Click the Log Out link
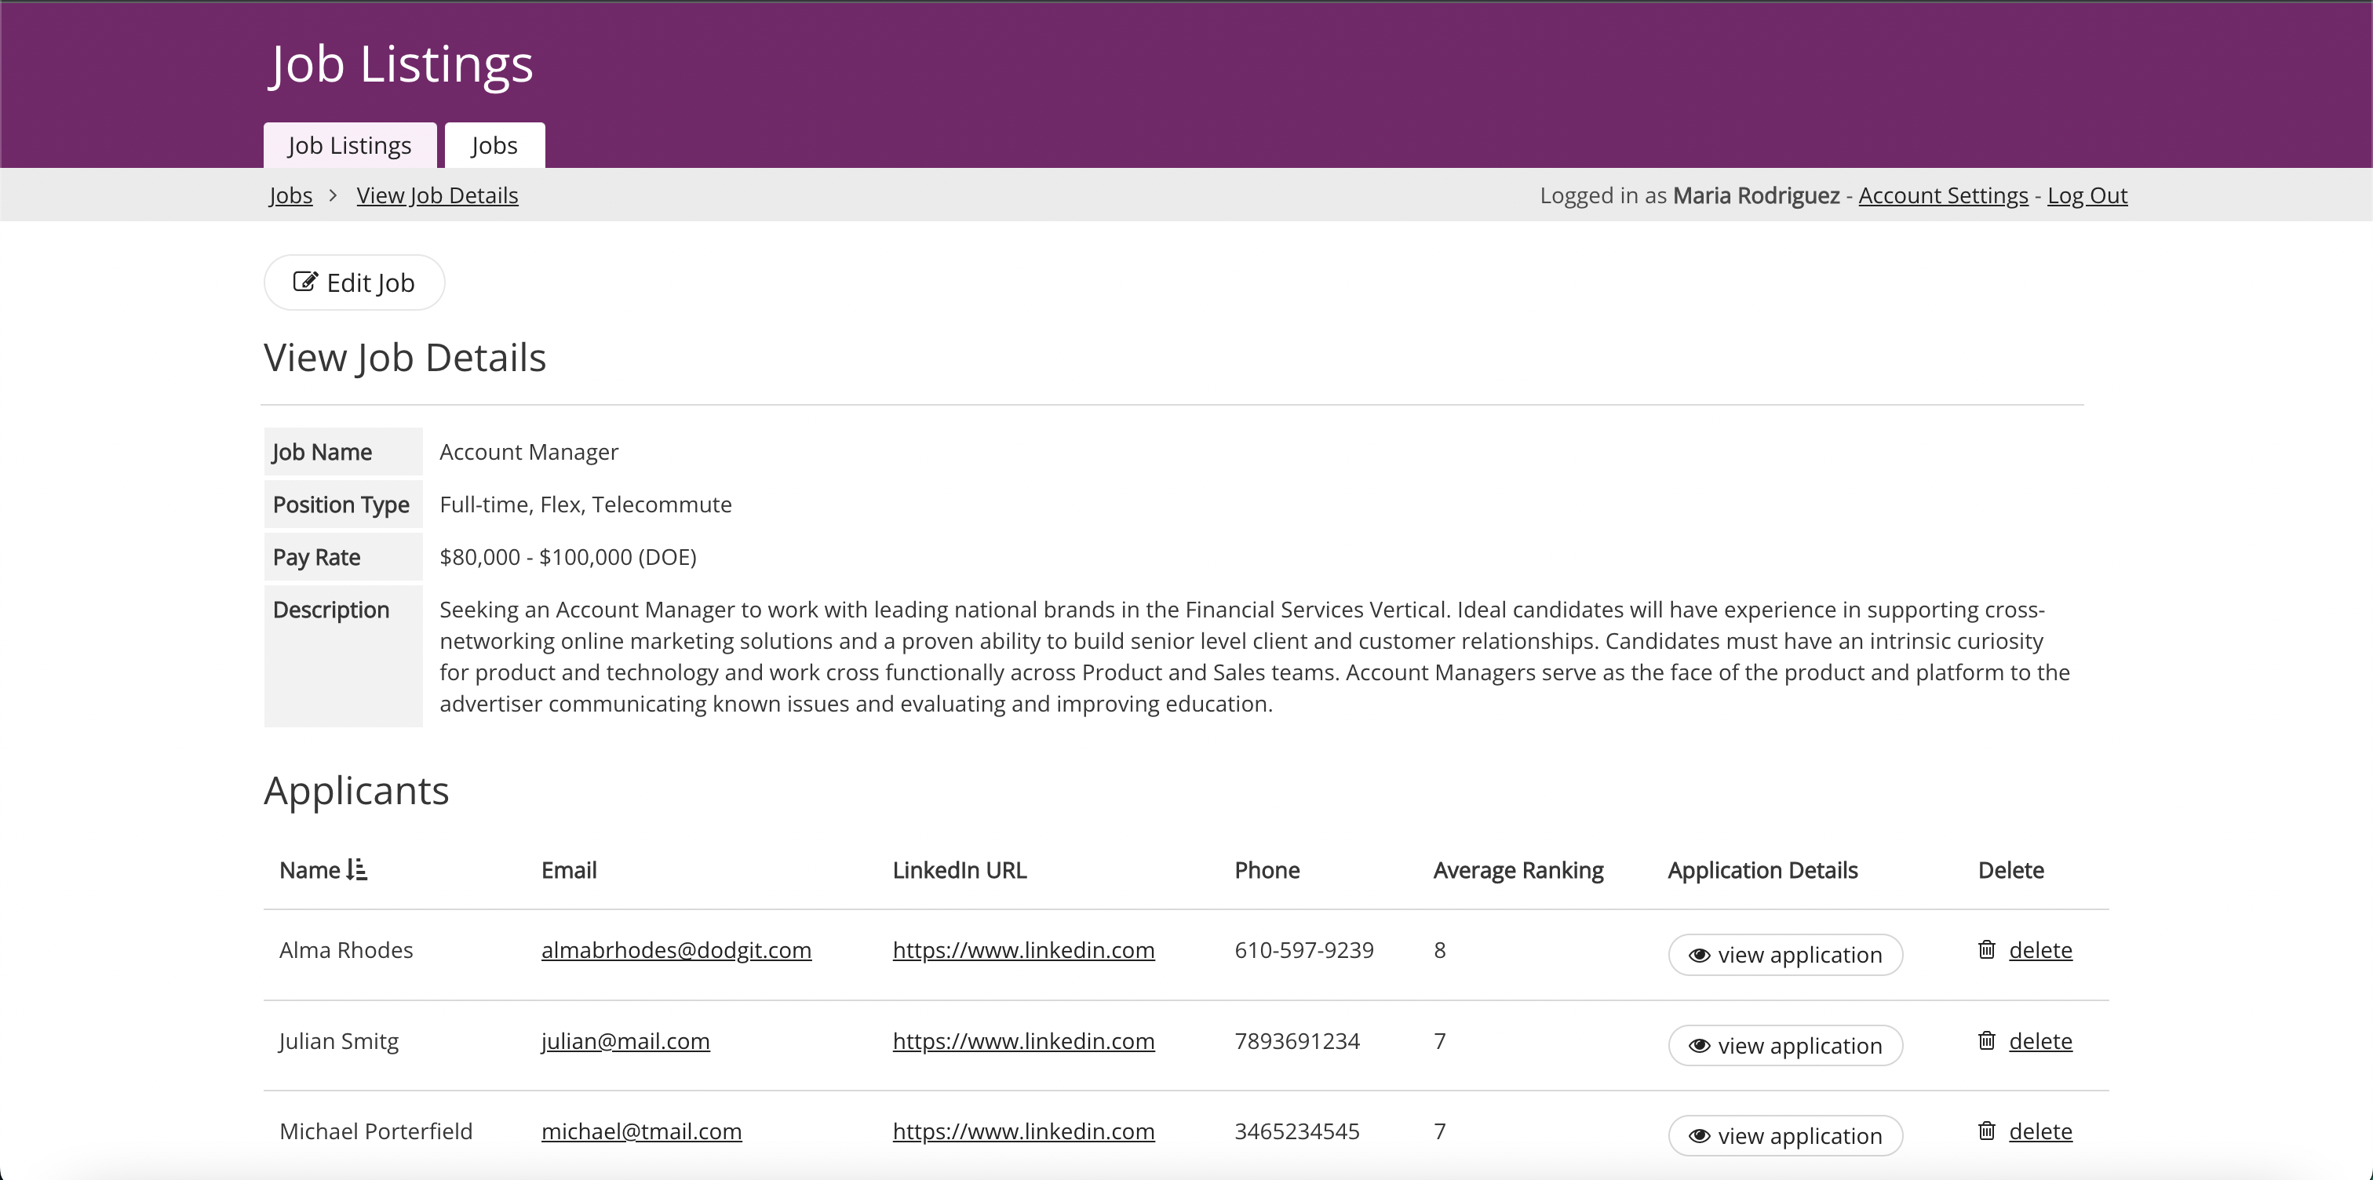The image size is (2373, 1180). (x=2087, y=195)
